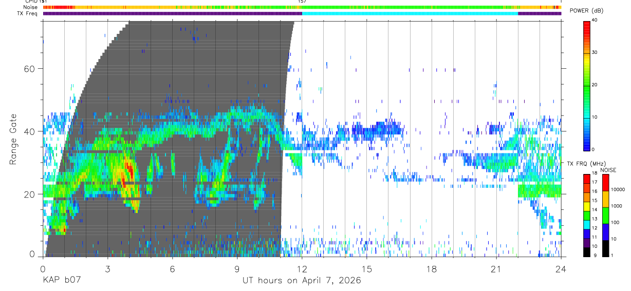Click the '1000' tick on the NOISE legend

click(x=617, y=206)
